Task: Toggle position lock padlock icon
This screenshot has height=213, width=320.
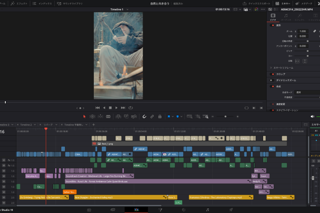Action: 160,117
